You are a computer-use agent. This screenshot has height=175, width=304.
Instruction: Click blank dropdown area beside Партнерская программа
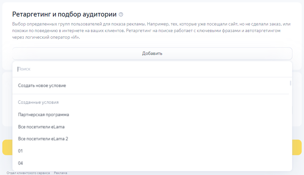pos(178,114)
